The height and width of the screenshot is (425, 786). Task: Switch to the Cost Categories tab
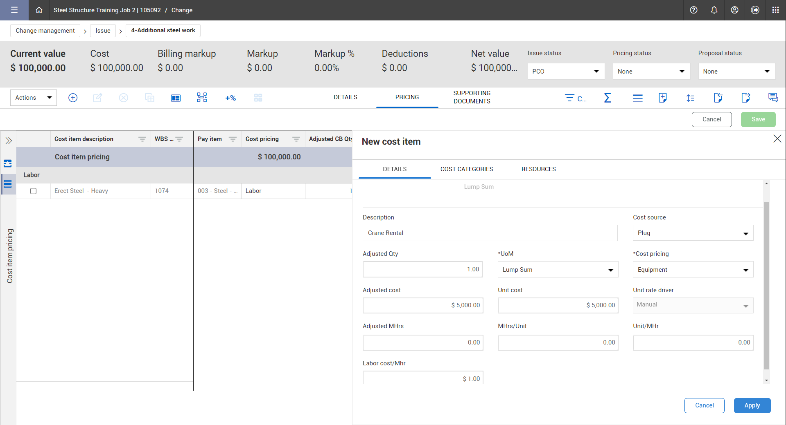(466, 169)
